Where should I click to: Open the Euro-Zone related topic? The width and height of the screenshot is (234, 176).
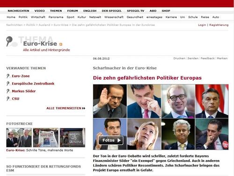(x=21, y=76)
